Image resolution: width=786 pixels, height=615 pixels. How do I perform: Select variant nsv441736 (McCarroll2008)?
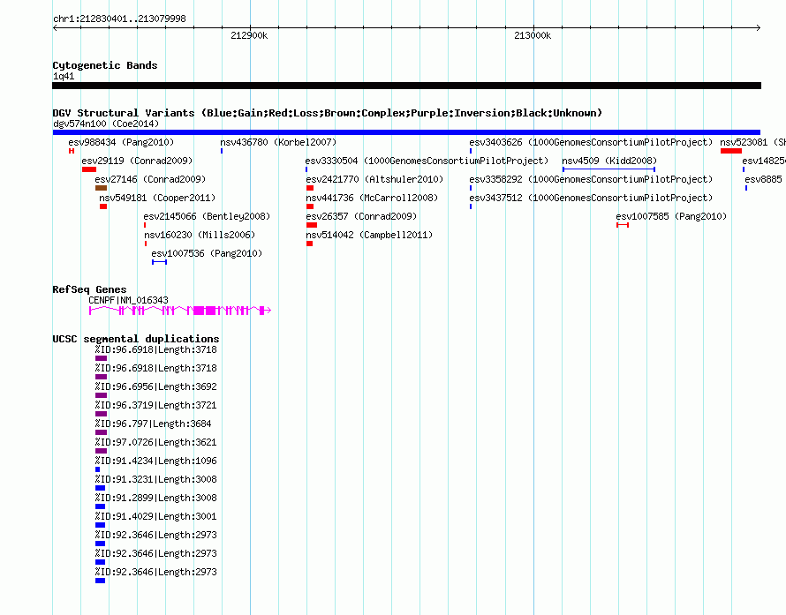click(x=372, y=198)
